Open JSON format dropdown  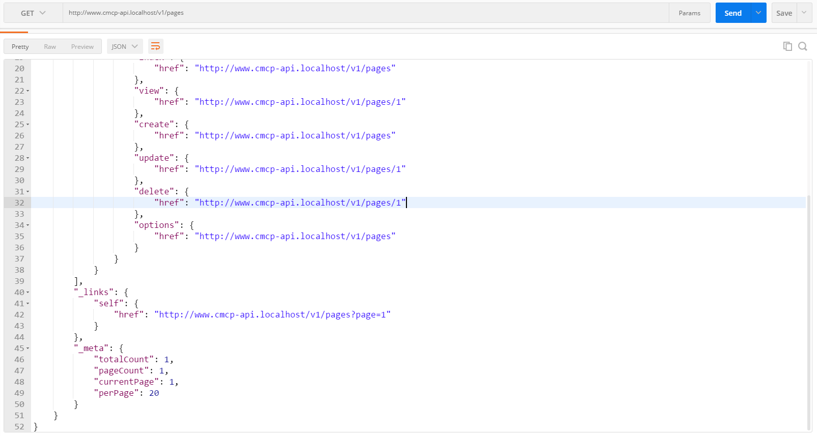pyautogui.click(x=125, y=46)
